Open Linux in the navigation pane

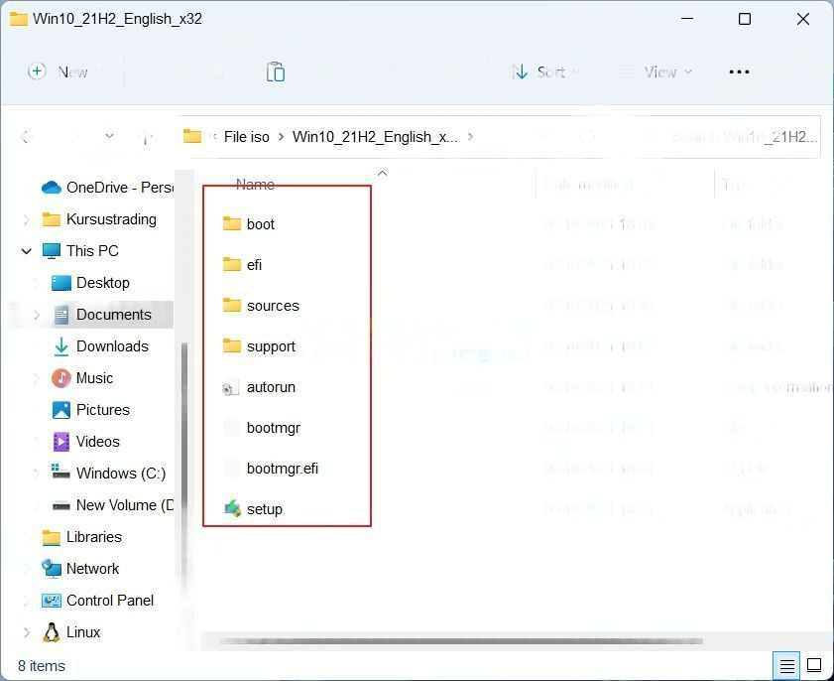click(71, 632)
